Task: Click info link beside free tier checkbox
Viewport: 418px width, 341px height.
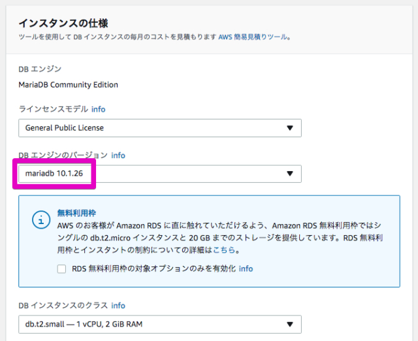Action: [246, 268]
